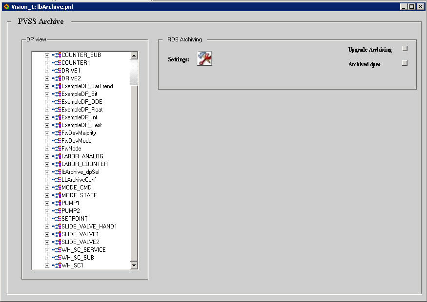The height and width of the screenshot is (302, 427).
Task: Toggle the Upgrade Archiving checkbox
Action: coord(405,49)
